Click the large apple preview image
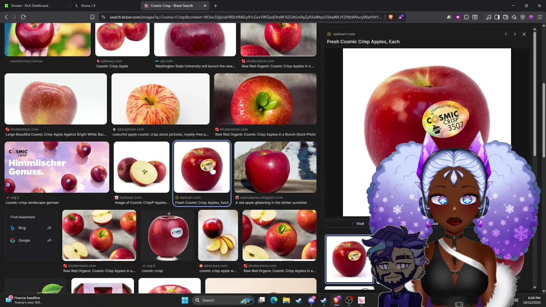Image resolution: width=546 pixels, height=307 pixels. (x=427, y=132)
